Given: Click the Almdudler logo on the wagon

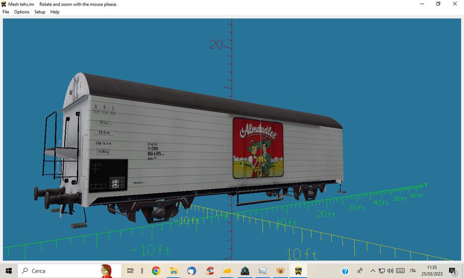Looking at the screenshot, I should click(x=258, y=148).
